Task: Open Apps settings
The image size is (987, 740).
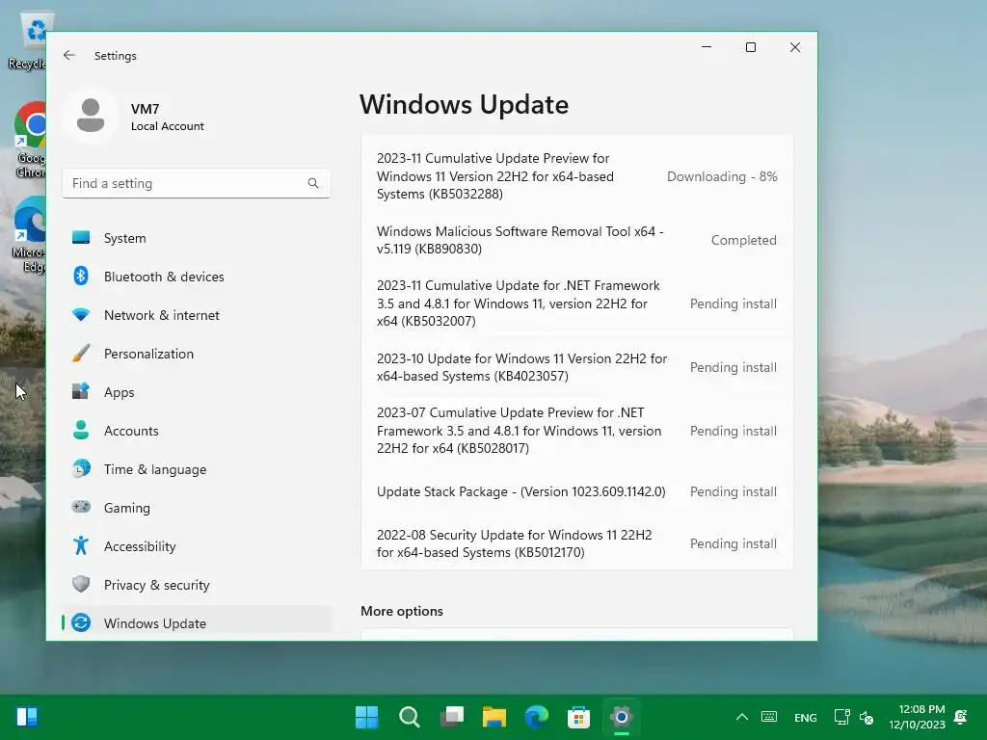Action: [197, 392]
